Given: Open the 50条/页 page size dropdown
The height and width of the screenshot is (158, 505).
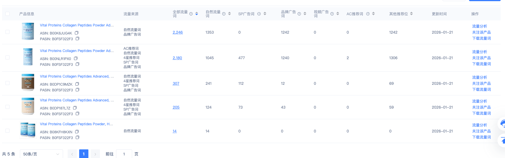Looking at the screenshot, I should (x=41, y=154).
